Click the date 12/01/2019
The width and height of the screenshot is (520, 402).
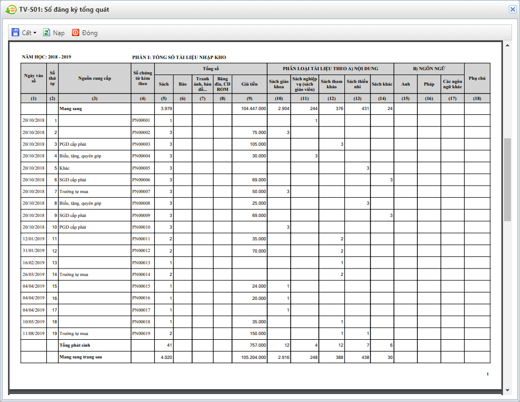point(34,239)
